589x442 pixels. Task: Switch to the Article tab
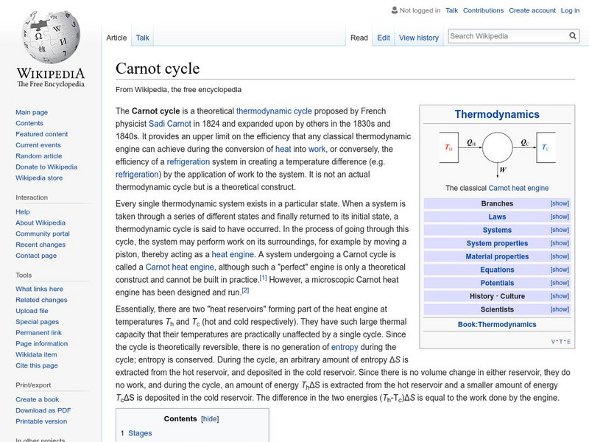116,38
